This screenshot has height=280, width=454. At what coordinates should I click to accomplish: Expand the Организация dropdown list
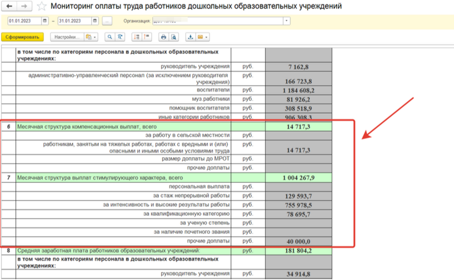pos(287,21)
